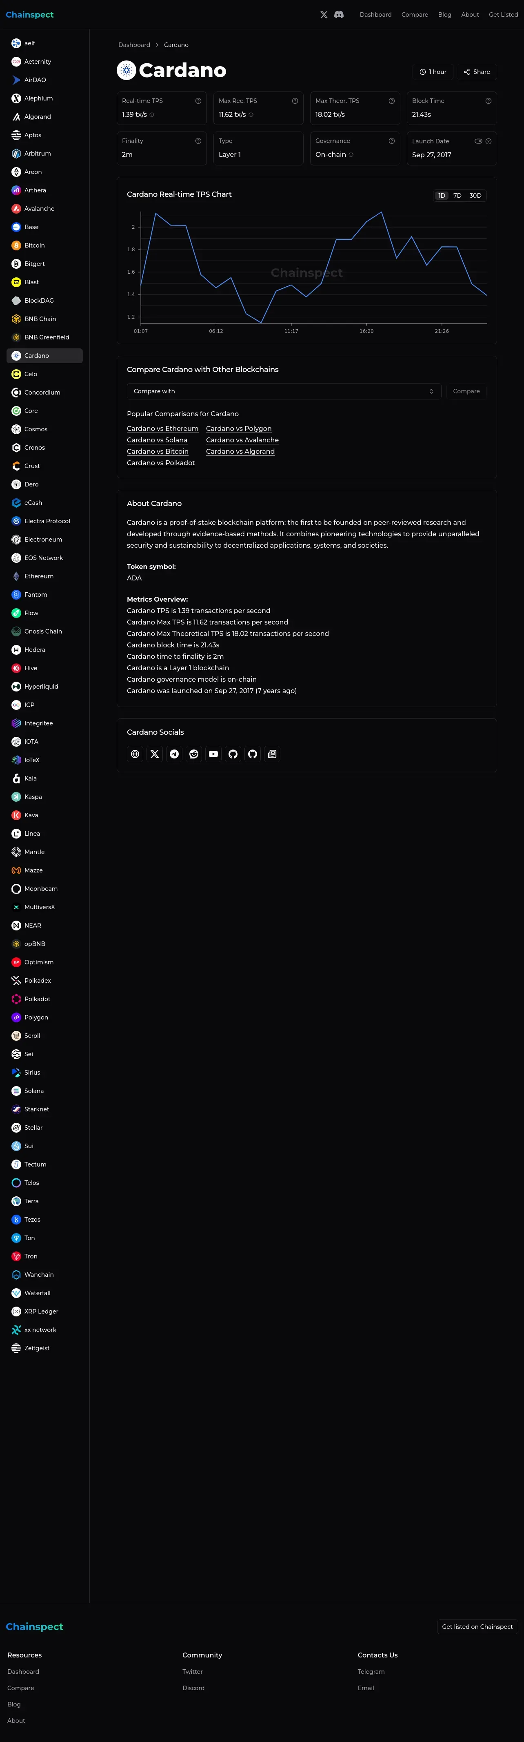524x1742 pixels.
Task: Switch chart range to 7D
Action: coord(457,195)
